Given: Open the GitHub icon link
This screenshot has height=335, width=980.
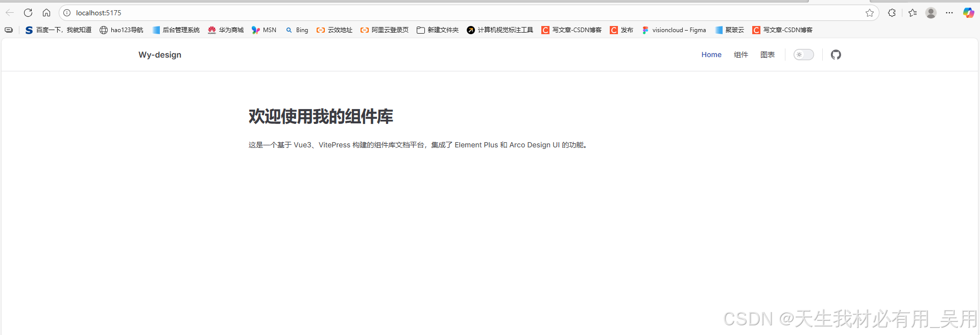Looking at the screenshot, I should [835, 55].
